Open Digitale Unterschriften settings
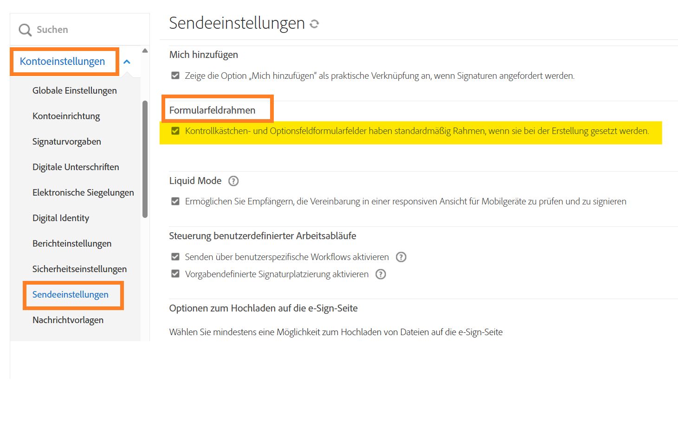 (76, 167)
